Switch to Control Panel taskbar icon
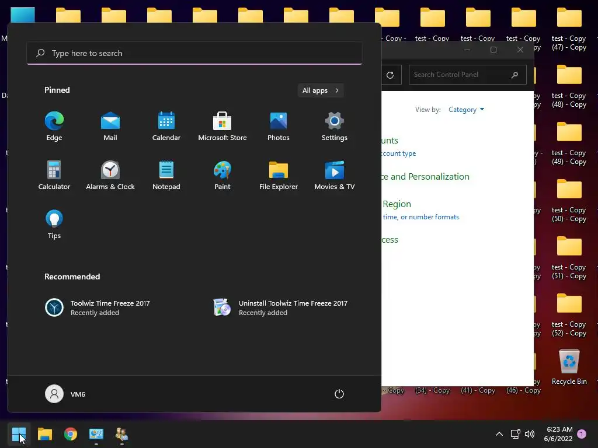 [96, 434]
